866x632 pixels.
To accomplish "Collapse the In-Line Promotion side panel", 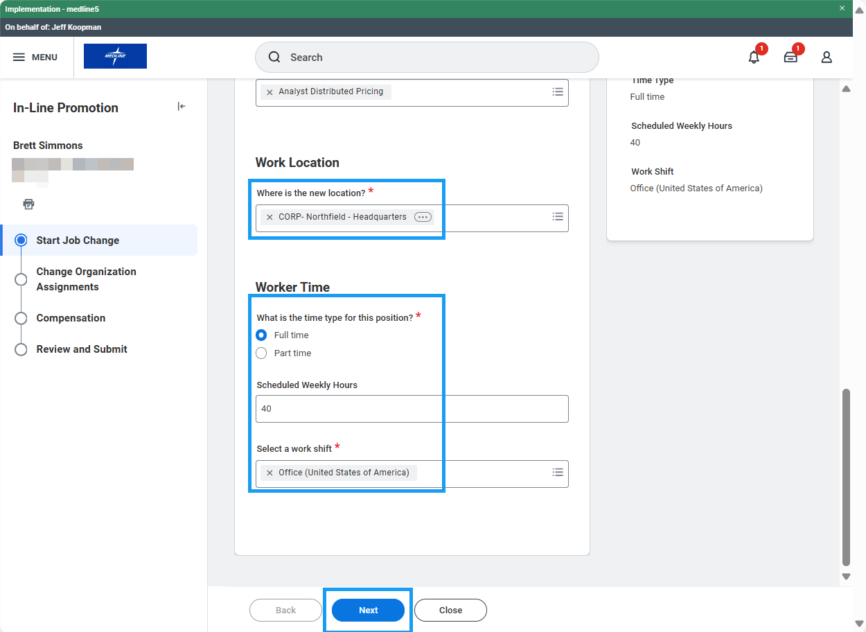I will (x=182, y=107).
